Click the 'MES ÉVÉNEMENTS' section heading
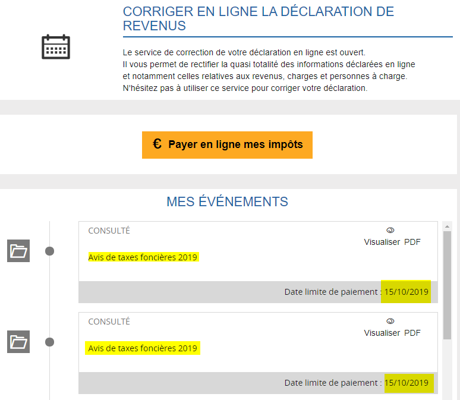This screenshot has width=460, height=400. [227, 202]
